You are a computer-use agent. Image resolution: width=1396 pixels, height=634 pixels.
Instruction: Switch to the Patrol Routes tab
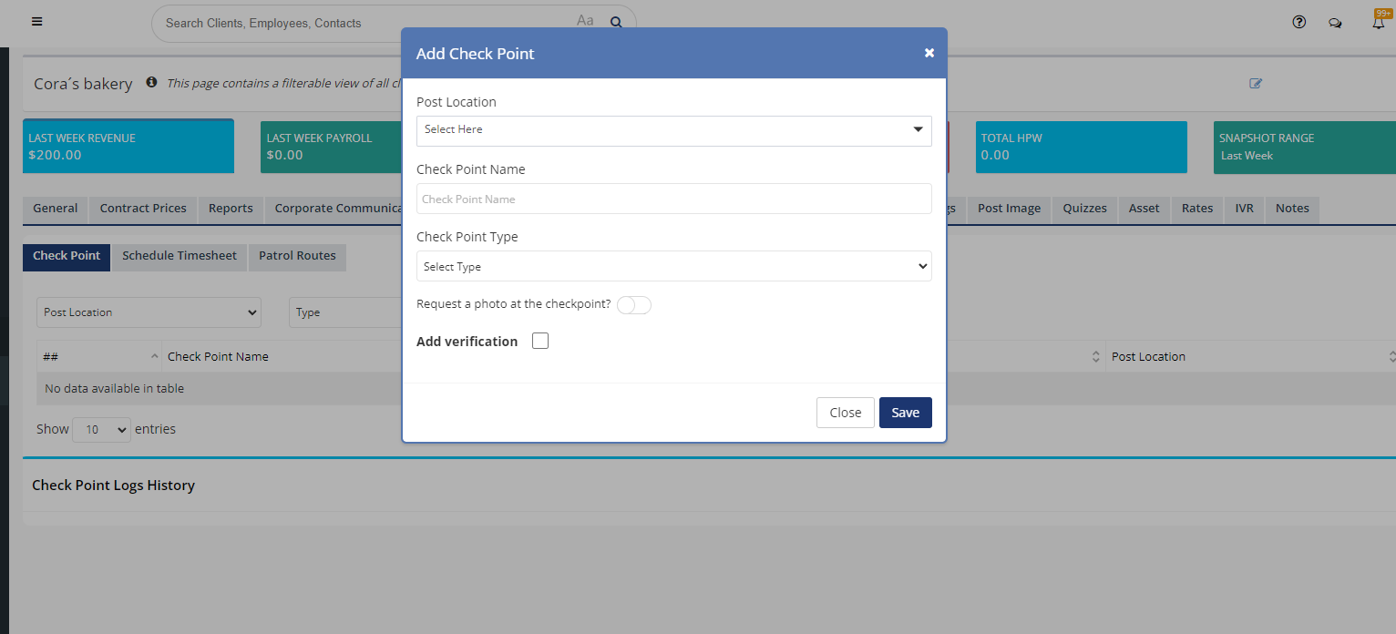297,256
